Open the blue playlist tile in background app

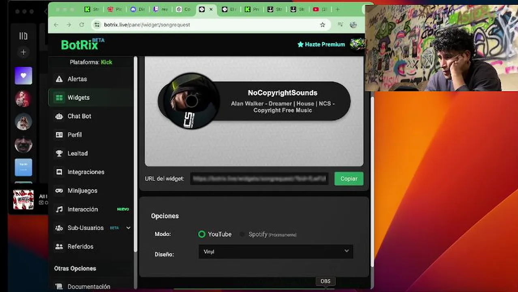(x=24, y=167)
